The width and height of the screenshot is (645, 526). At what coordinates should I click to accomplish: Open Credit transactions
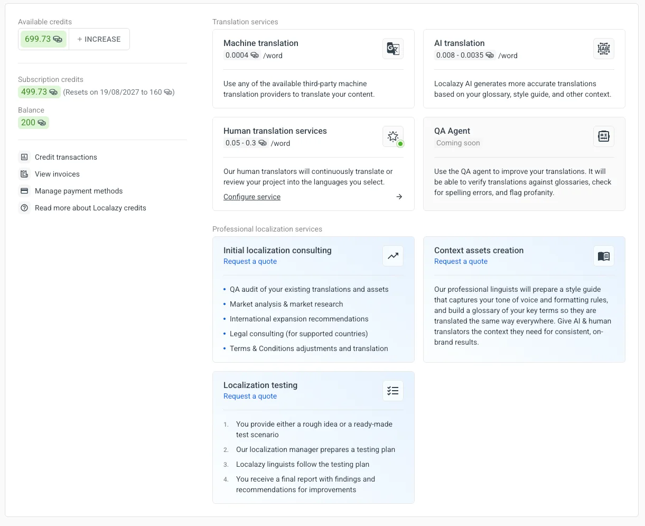pos(66,157)
